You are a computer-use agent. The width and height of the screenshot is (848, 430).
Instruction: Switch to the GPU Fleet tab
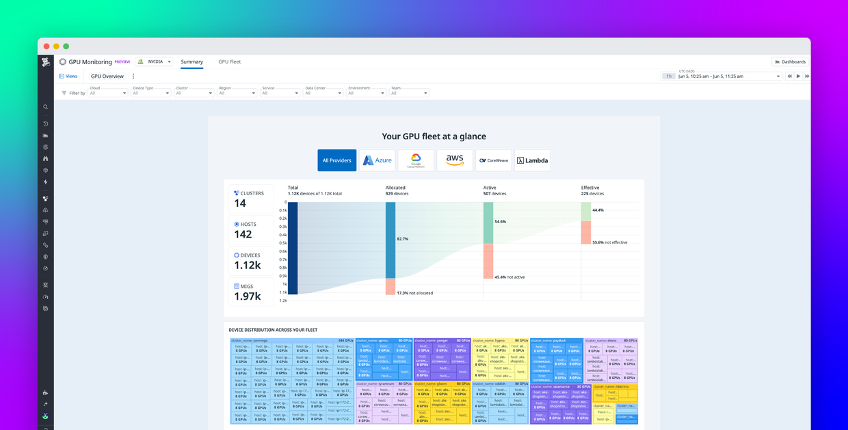pyautogui.click(x=229, y=62)
